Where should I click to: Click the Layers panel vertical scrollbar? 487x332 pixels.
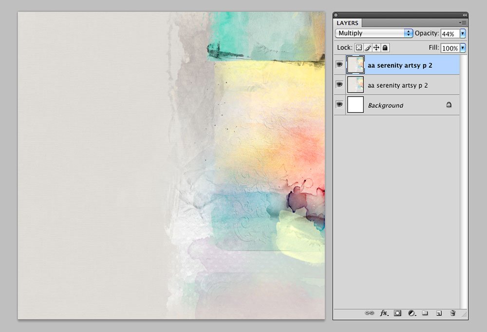click(464, 182)
